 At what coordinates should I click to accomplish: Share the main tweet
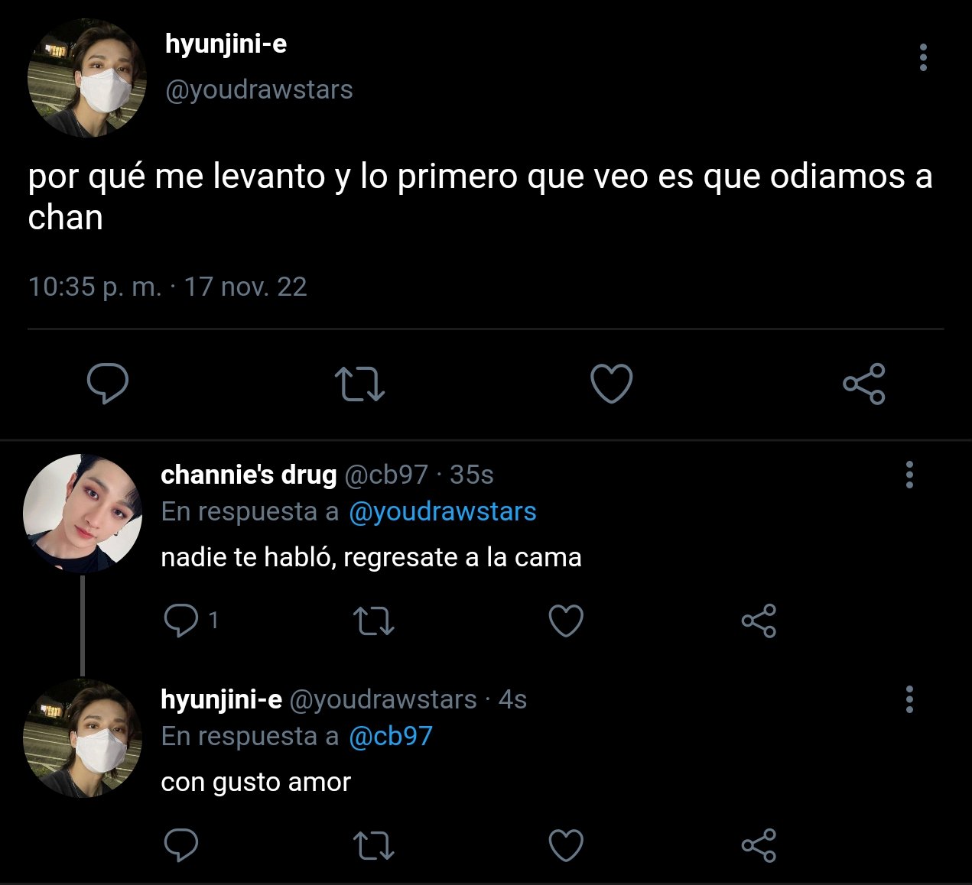864,384
